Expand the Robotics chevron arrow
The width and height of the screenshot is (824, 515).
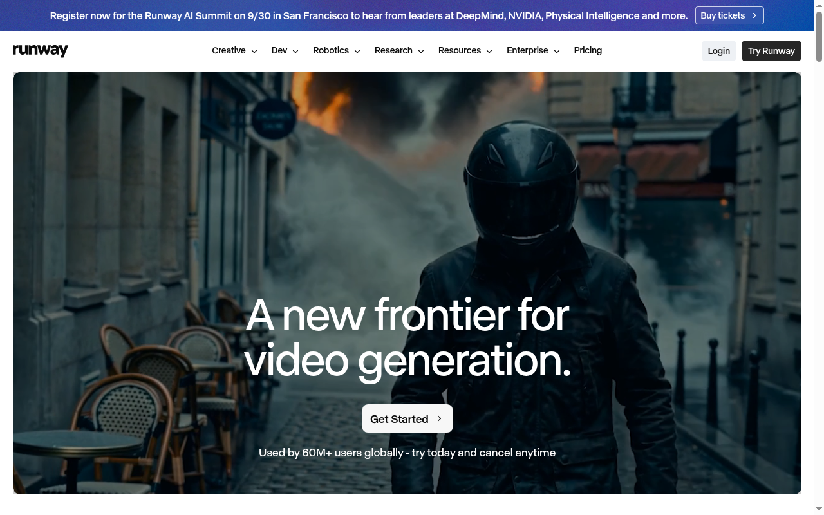(x=357, y=51)
